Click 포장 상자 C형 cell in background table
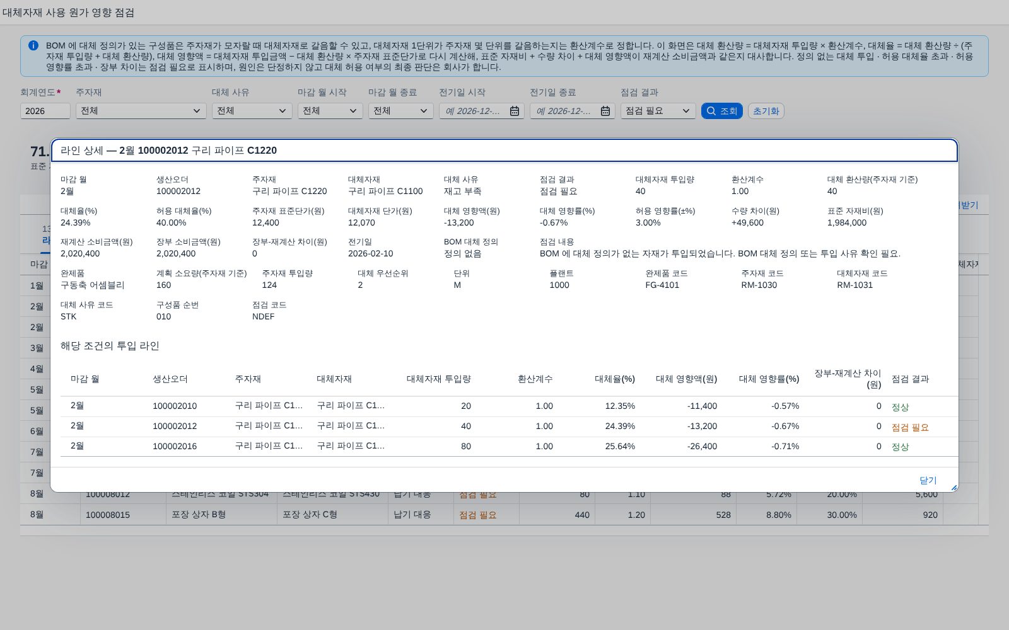This screenshot has width=1009, height=630. click(310, 515)
